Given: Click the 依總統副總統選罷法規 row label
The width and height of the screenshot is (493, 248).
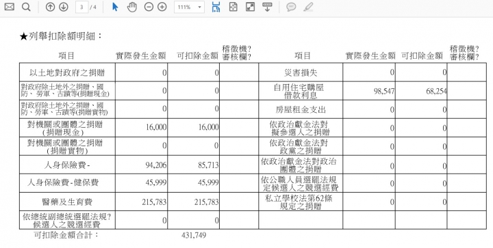Looking at the screenshot, I should (x=66, y=221).
